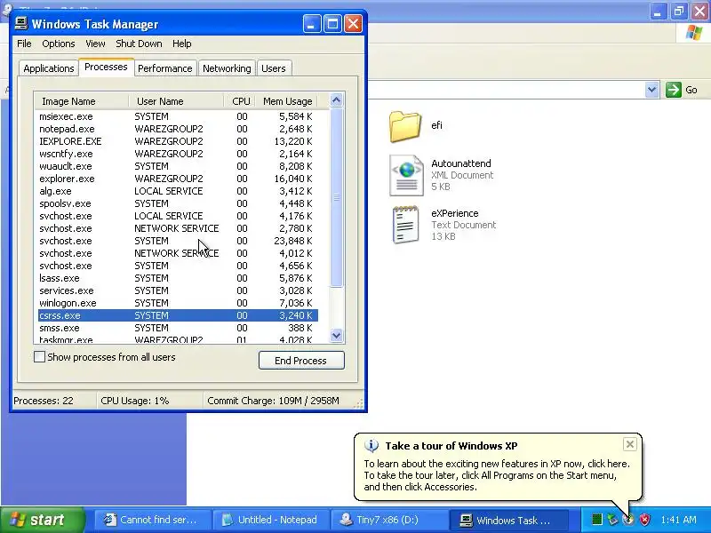Select the smss.exe process row

pyautogui.click(x=178, y=328)
